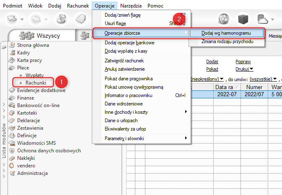Select Dodaj wypłatę z kasy
This screenshot has height=195, width=282.
tap(141, 51)
